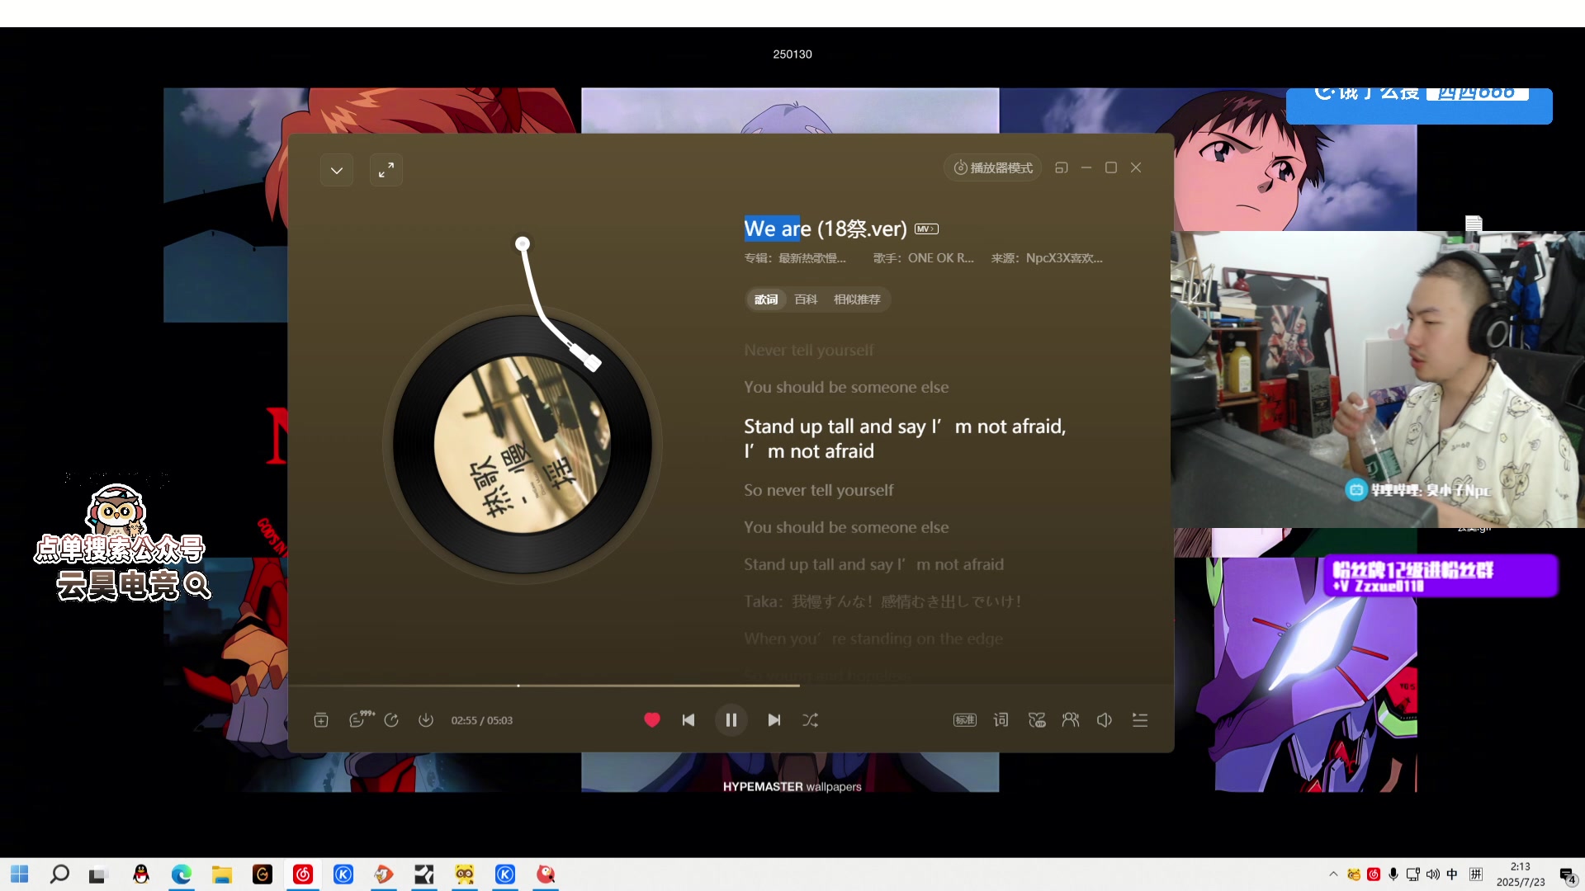Collapse the player with the down chevron
This screenshot has width=1585, height=891.
tap(337, 170)
